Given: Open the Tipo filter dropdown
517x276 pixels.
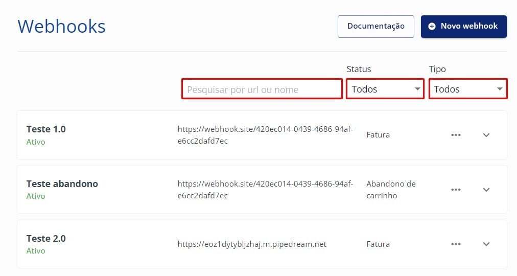Looking at the screenshot, I should (x=468, y=89).
